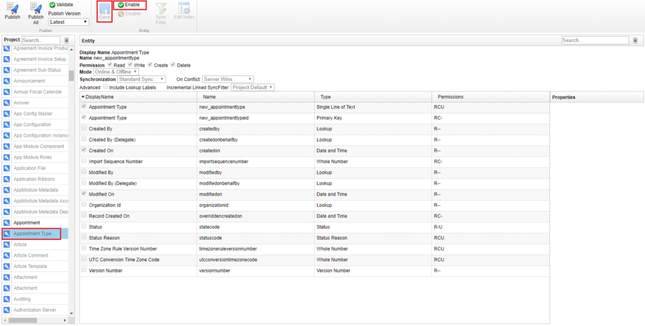Viewport: 645px width, 326px height.
Task: Toggle the Read permission checkbox
Action: (110, 65)
